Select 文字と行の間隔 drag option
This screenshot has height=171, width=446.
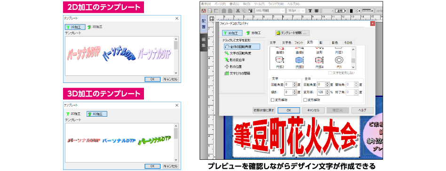(238, 74)
